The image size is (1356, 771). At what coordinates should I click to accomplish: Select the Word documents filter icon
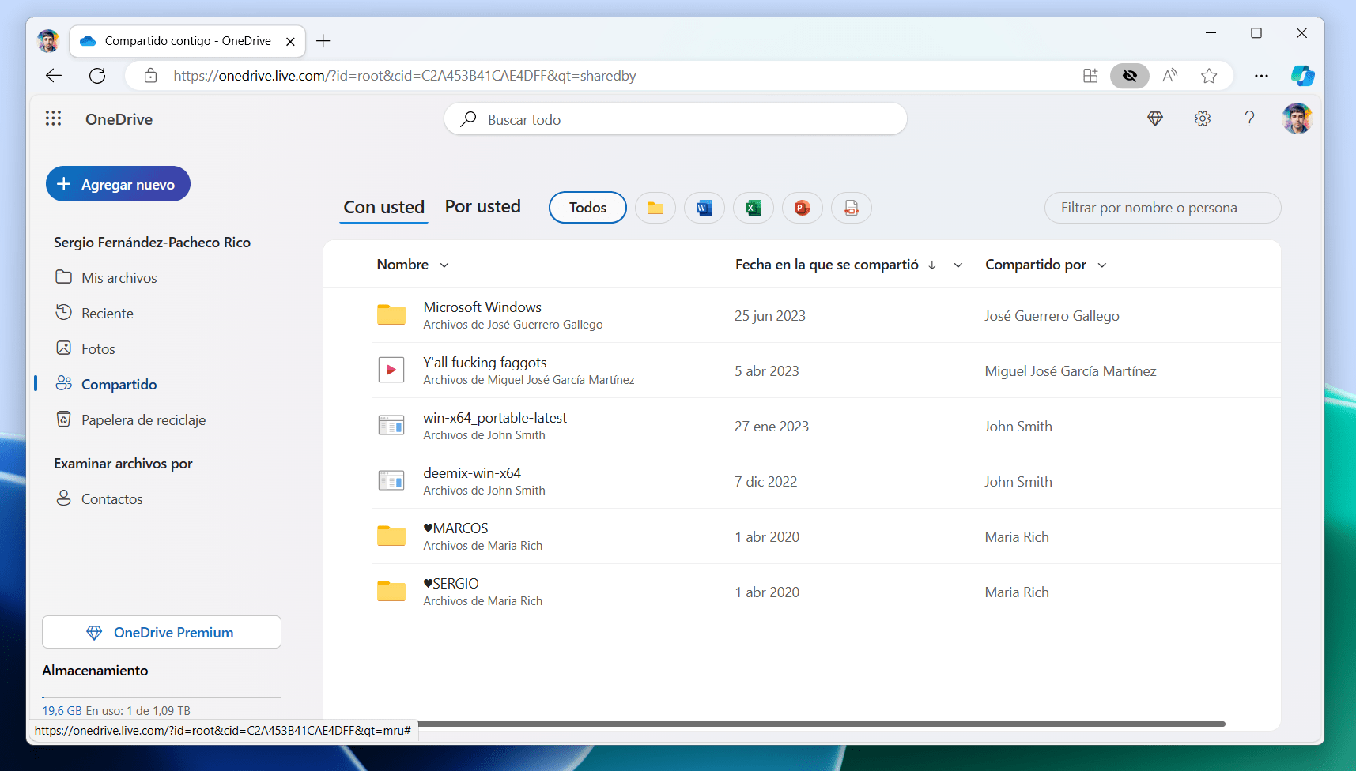[704, 207]
